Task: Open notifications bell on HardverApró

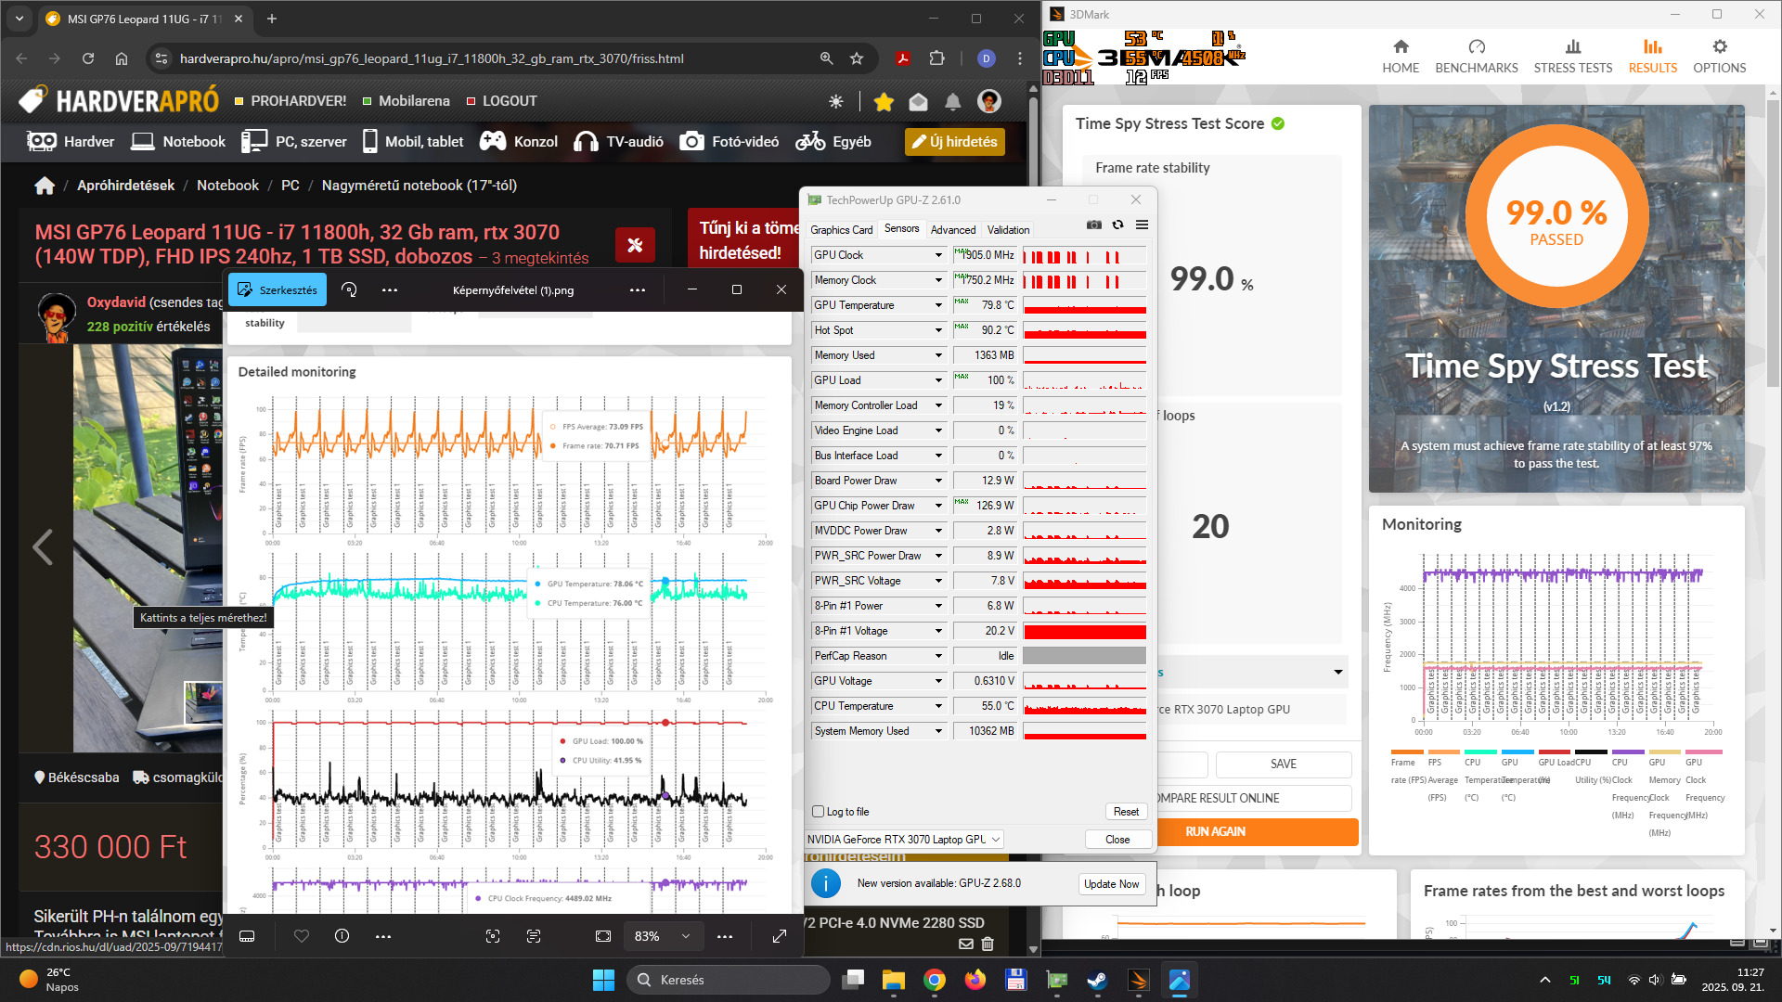Action: 952,102
